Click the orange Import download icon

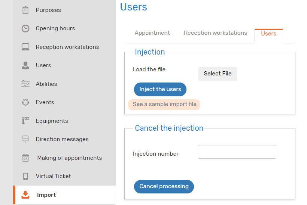(25, 195)
